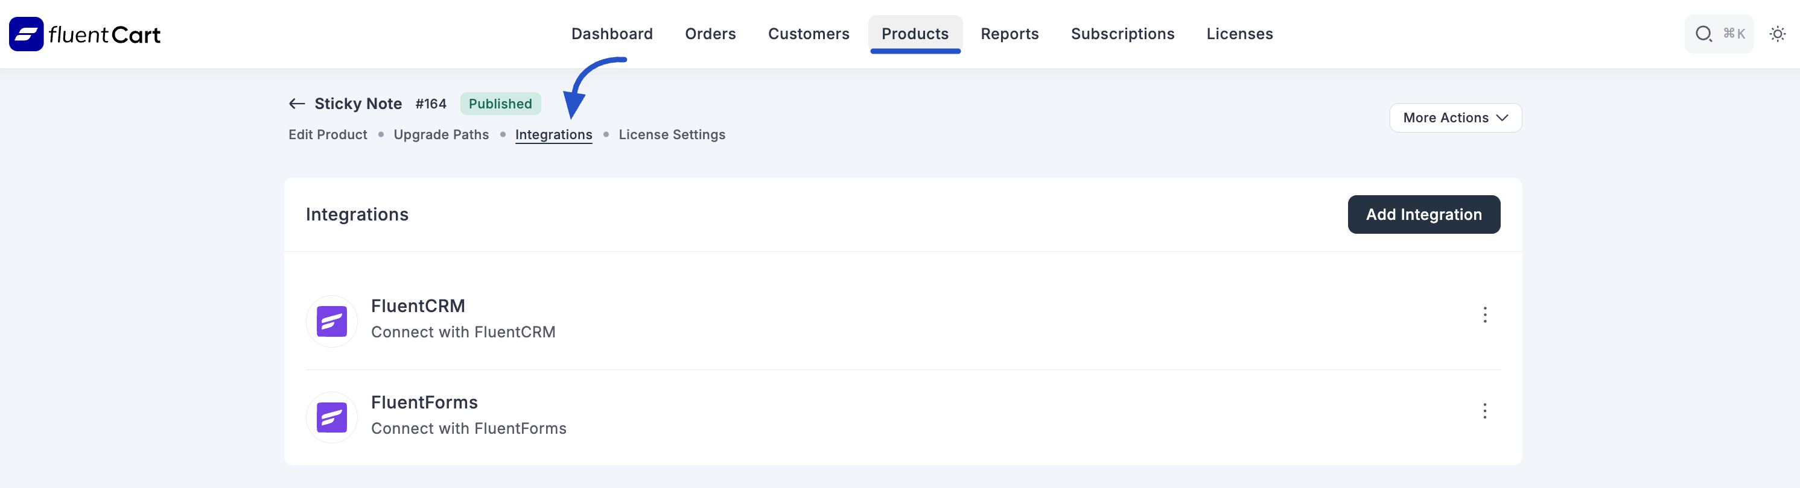Click the Sticky Note product title
The height and width of the screenshot is (488, 1800).
pyautogui.click(x=358, y=104)
